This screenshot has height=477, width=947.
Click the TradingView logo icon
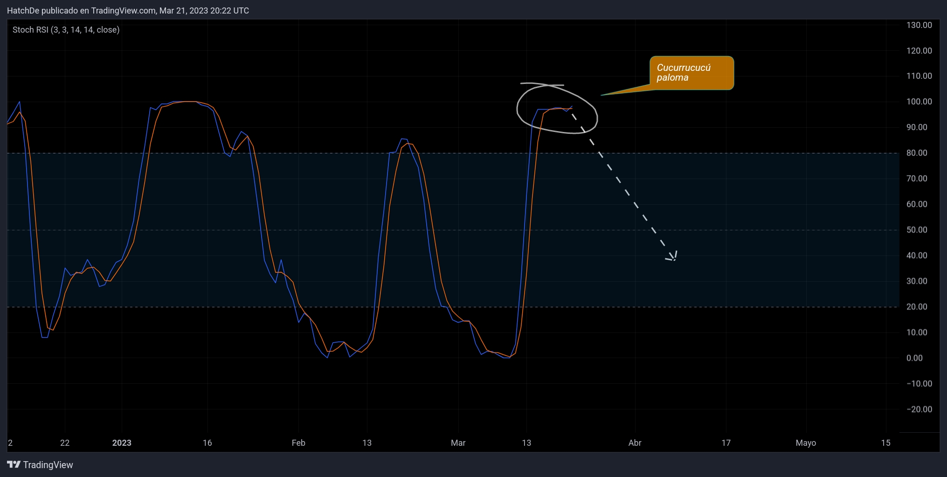click(x=14, y=464)
